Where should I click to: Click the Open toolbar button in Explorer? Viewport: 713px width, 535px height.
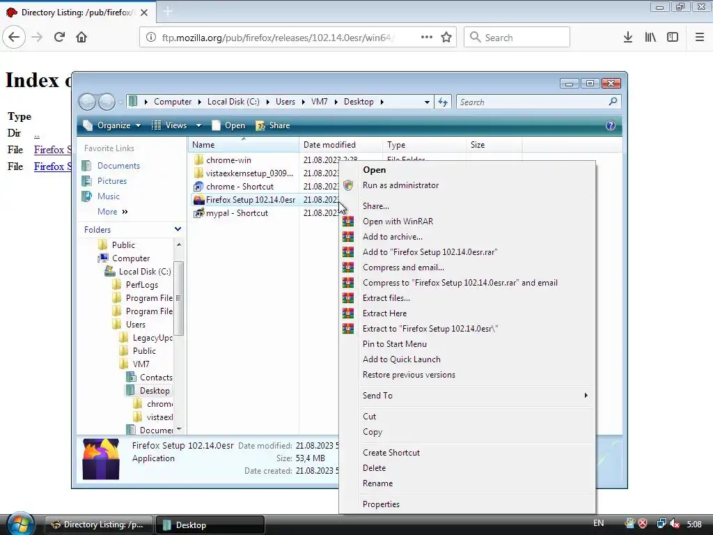(x=228, y=125)
